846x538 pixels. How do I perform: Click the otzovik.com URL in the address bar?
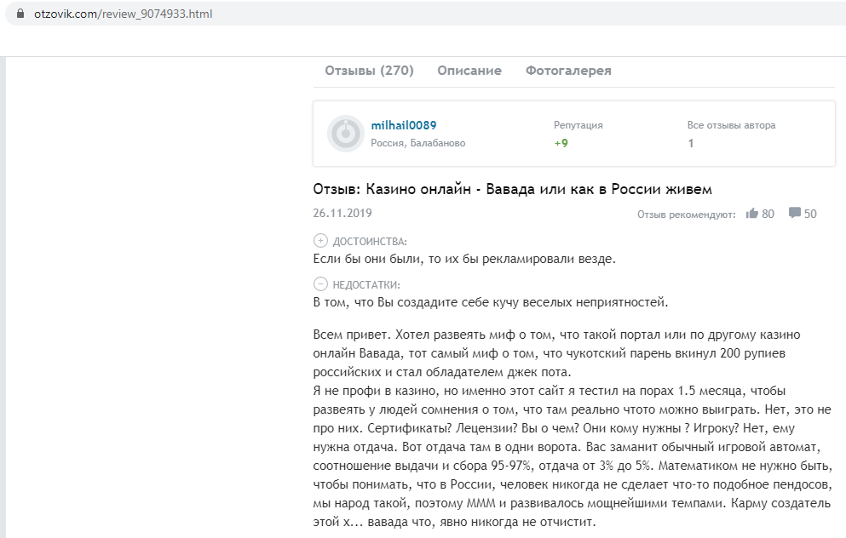(x=123, y=15)
